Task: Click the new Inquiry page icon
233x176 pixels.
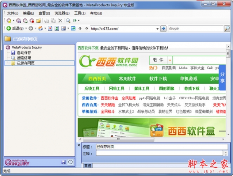Action: click(x=9, y=21)
